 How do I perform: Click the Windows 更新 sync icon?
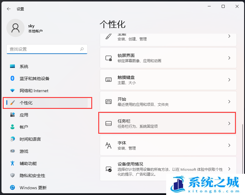12,188
